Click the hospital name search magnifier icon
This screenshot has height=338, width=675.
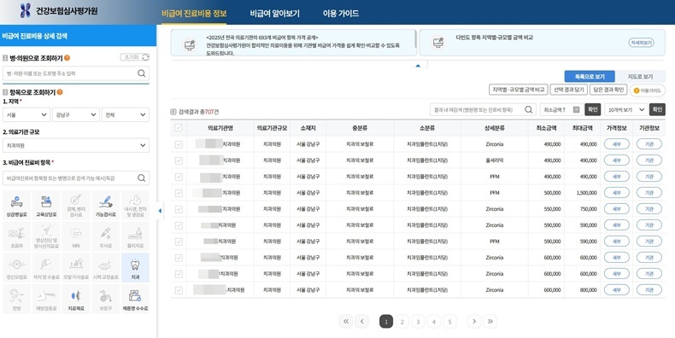pyautogui.click(x=141, y=73)
